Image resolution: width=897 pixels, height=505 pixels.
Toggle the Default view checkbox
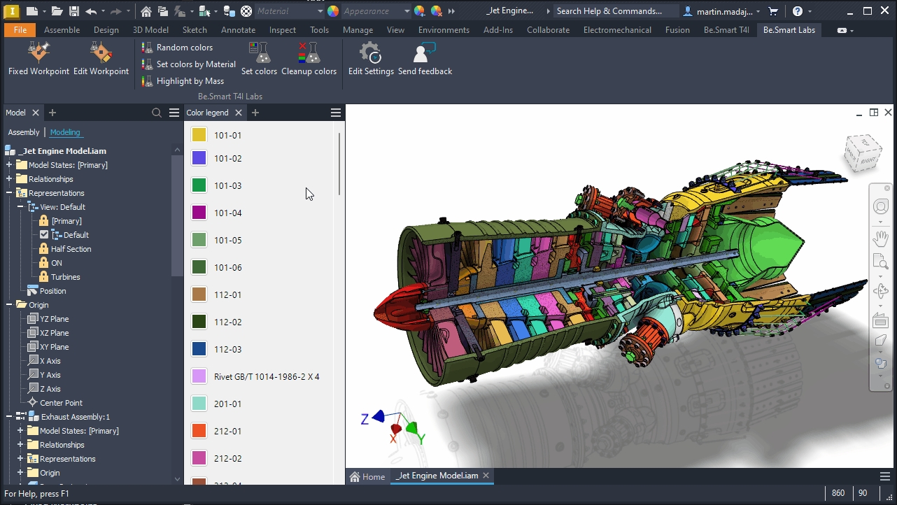pos(44,235)
